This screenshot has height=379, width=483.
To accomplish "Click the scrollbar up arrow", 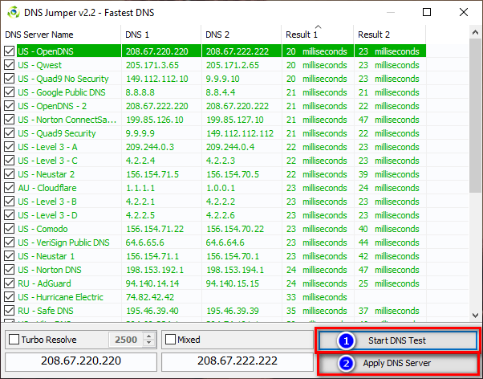I will (475, 32).
